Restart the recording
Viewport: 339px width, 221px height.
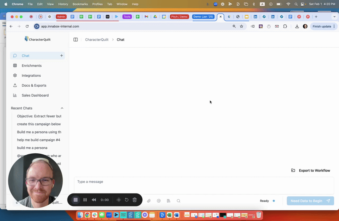tap(127, 200)
